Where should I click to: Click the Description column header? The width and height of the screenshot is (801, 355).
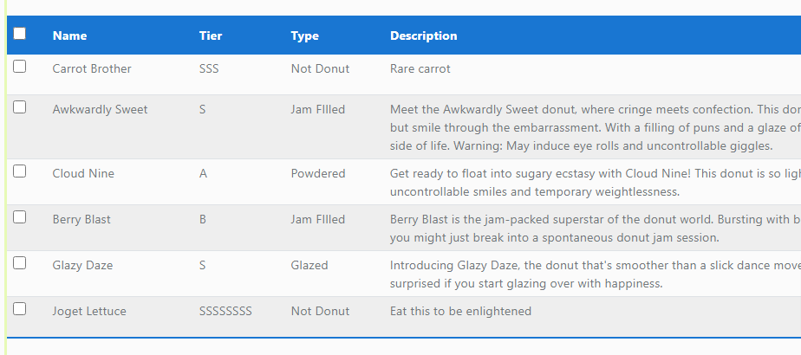[x=423, y=35]
